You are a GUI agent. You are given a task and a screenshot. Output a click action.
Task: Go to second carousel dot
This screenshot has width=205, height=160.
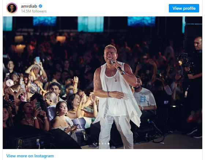click(x=100, y=144)
